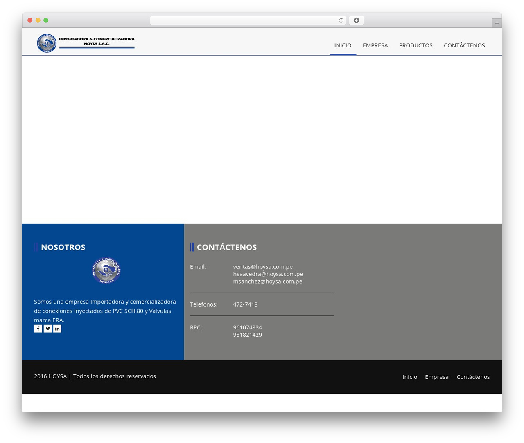Viewport: 524px width, 443px height.
Task: Click the browser reload icon
Action: pos(341,20)
